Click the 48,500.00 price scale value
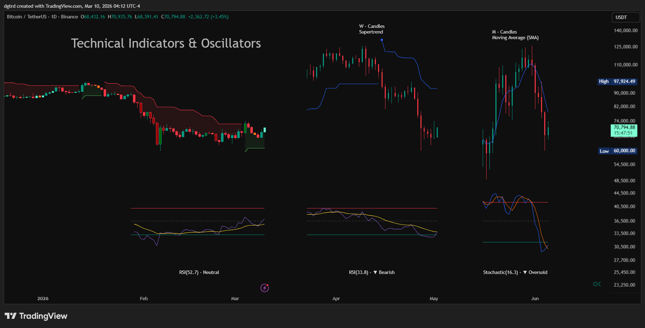 pos(624,180)
